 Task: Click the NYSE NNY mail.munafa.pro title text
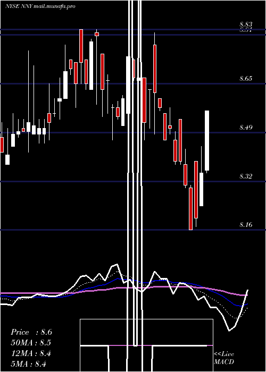40,6
